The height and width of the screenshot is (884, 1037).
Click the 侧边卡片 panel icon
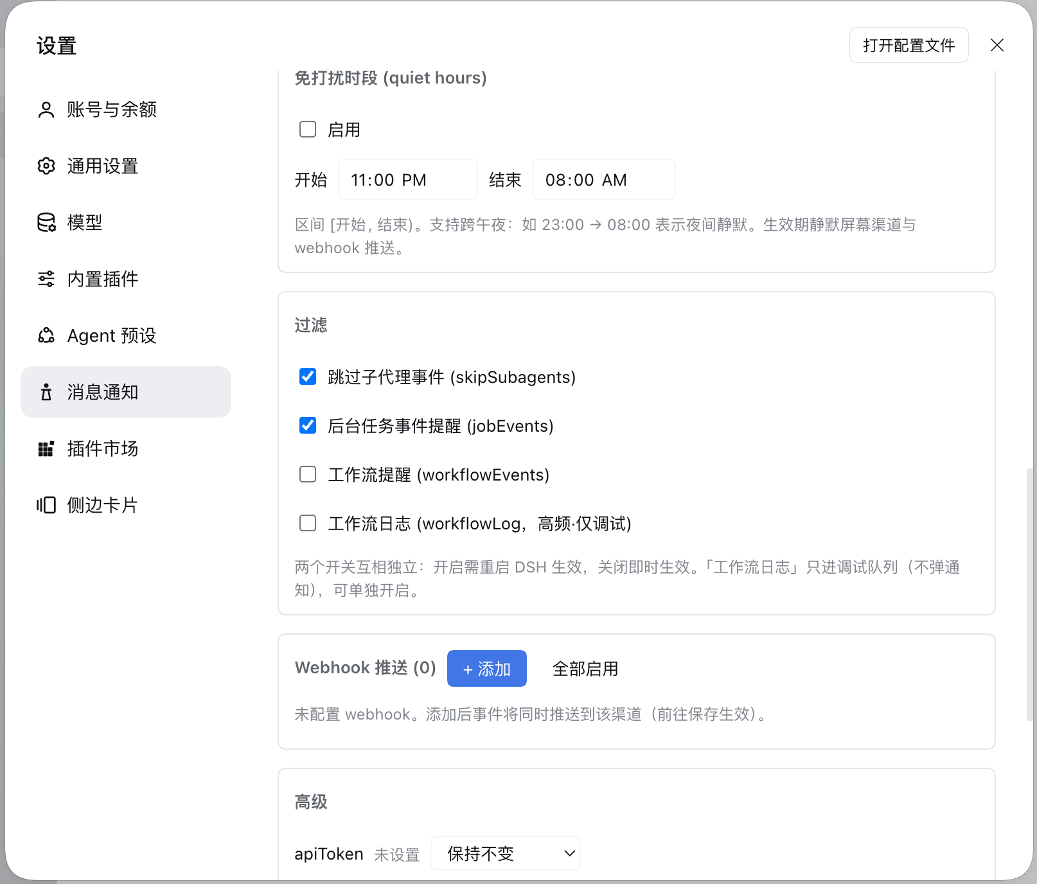(46, 506)
